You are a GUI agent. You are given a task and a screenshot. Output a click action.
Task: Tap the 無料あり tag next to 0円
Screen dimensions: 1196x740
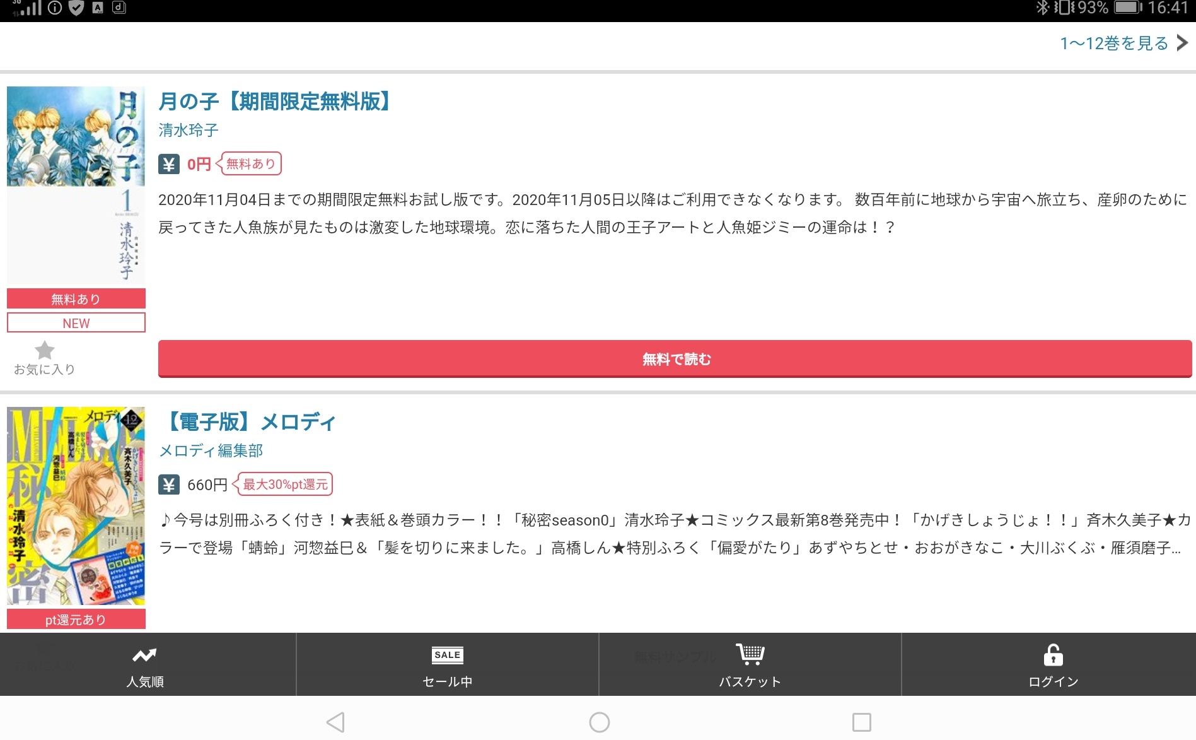(251, 164)
